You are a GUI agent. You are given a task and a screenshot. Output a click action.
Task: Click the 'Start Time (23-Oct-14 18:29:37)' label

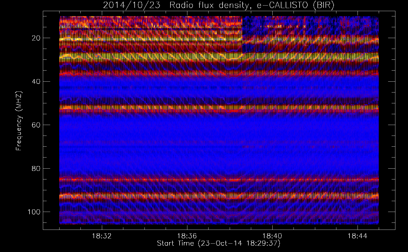(219, 243)
